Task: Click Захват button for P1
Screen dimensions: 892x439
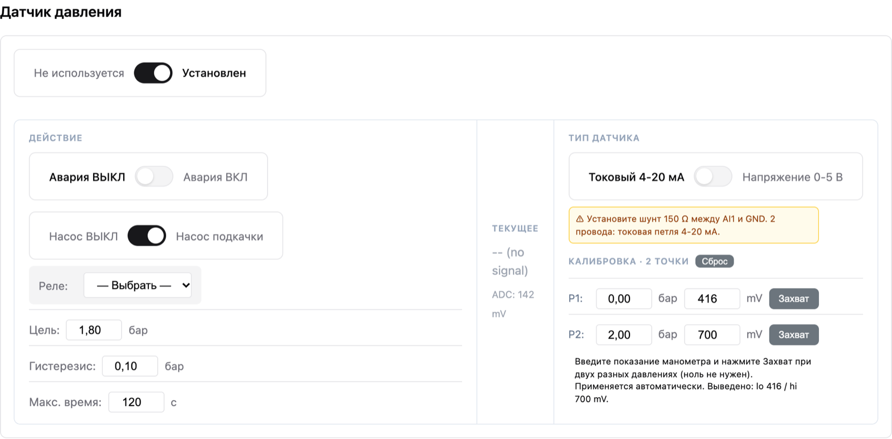Action: click(x=794, y=299)
